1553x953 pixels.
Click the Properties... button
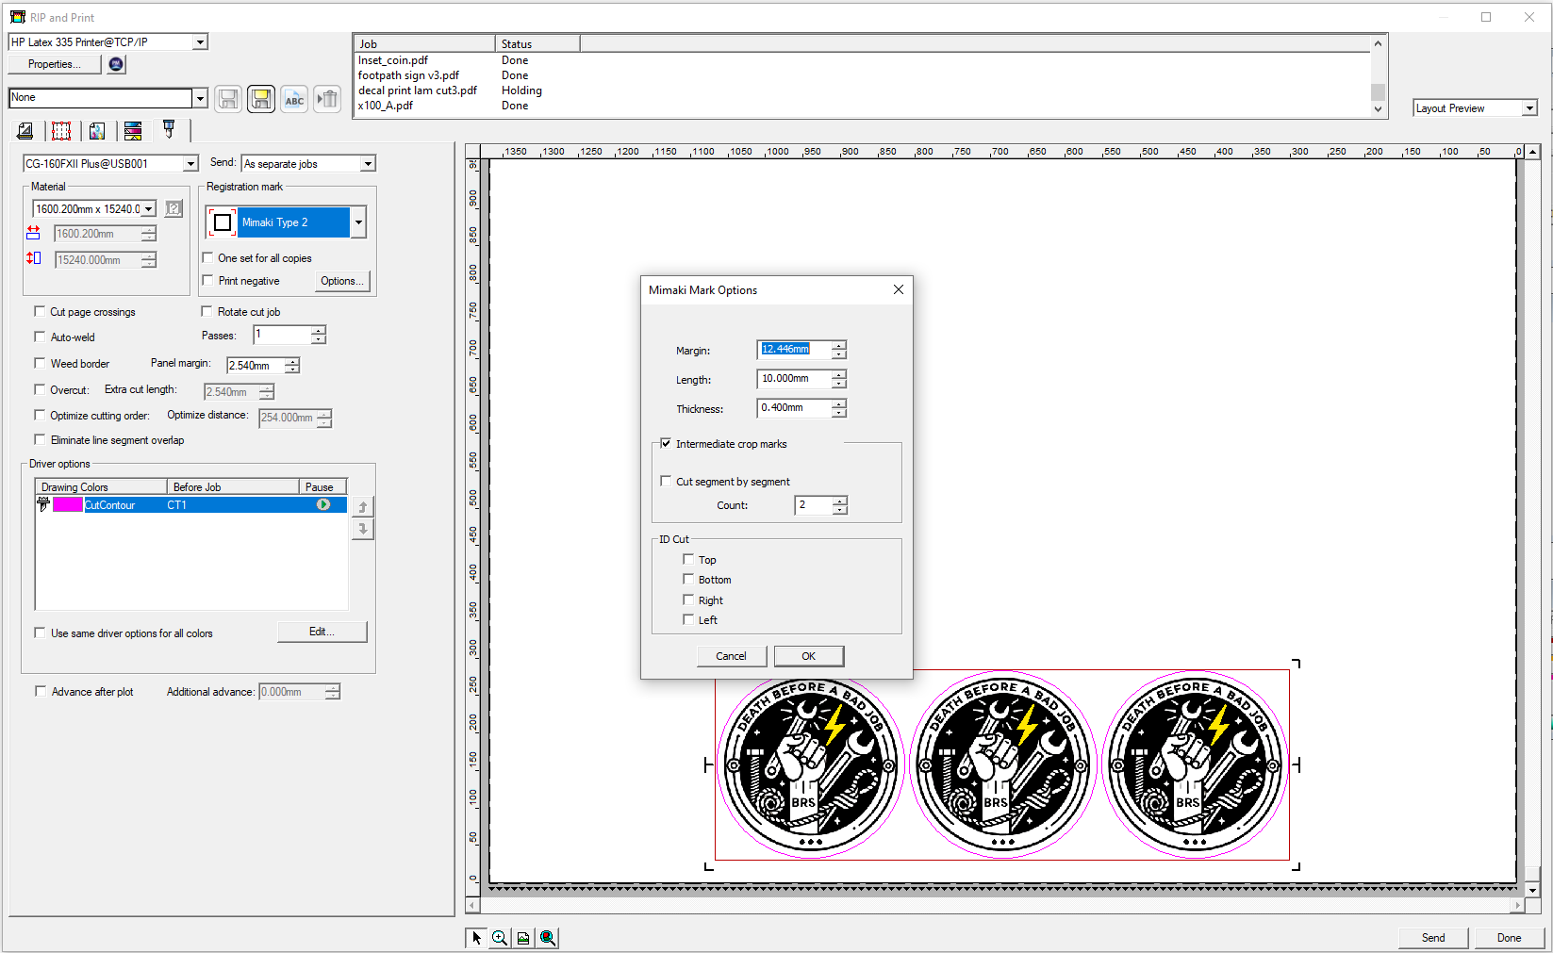click(55, 64)
